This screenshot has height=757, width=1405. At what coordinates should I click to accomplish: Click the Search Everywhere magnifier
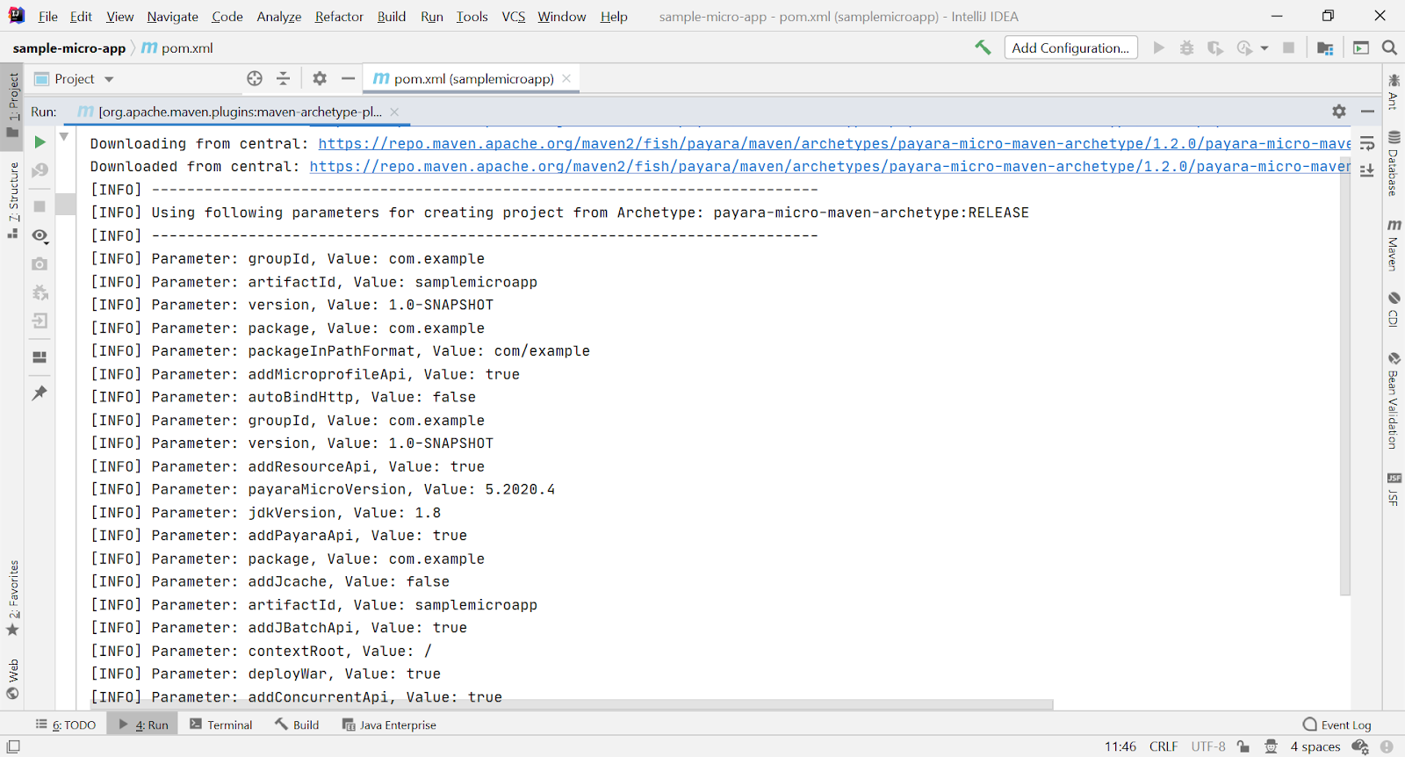[1389, 47]
